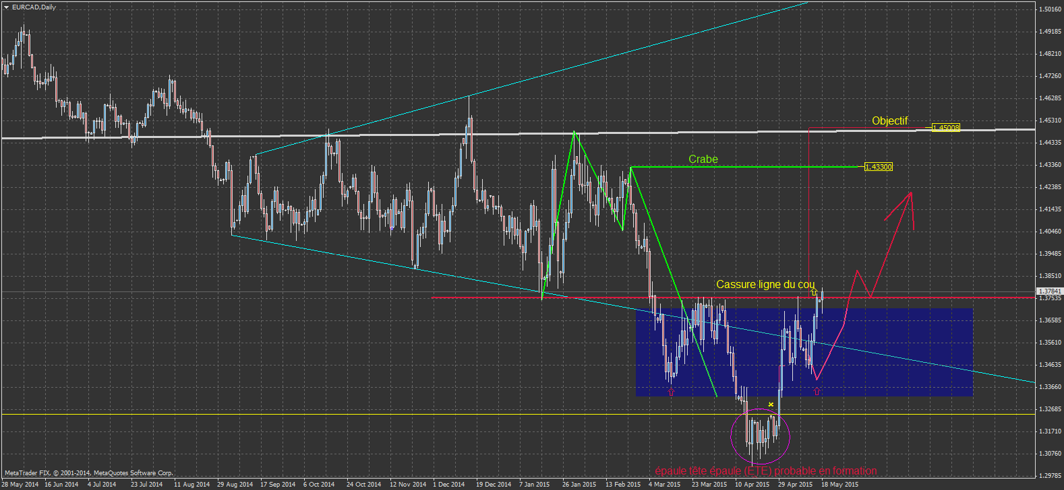Select the 'Cassure ligne du cou' text
Image resolution: width=1064 pixels, height=490 pixels.
click(765, 285)
